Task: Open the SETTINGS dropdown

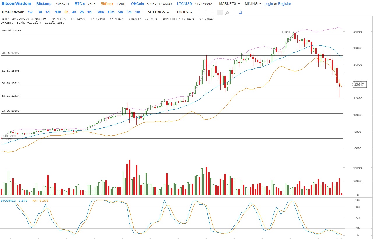Action: pos(158,12)
